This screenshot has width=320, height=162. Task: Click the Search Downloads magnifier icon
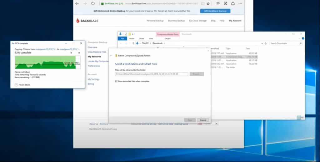300,43
